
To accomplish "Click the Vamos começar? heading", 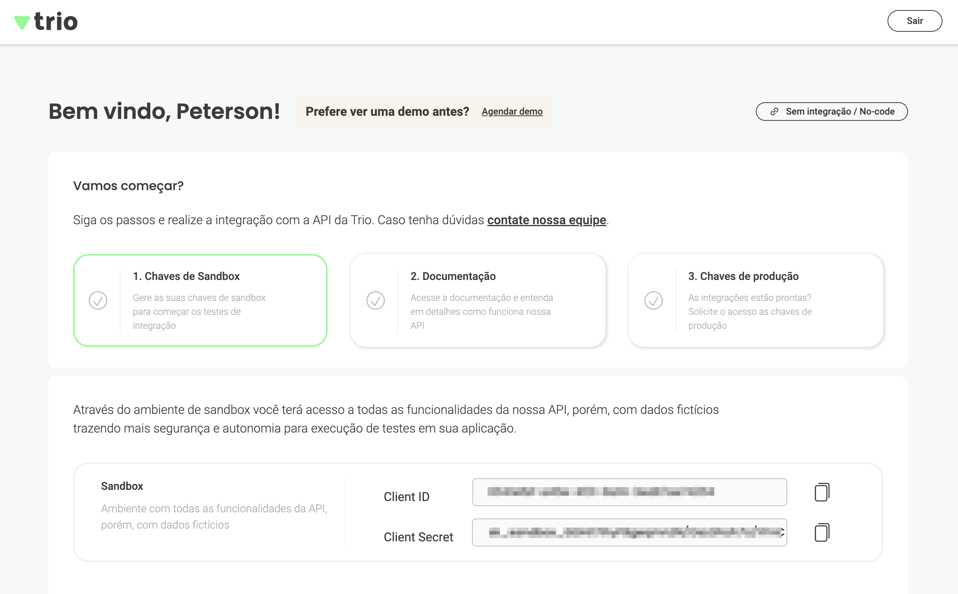I will click(129, 186).
